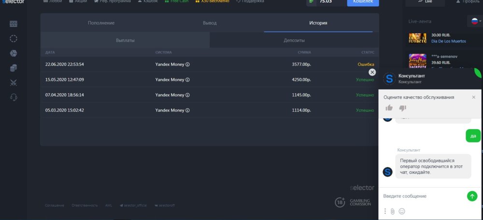Image resolution: width=483 pixels, height=220 pixels.
Task: Open the emoji picker in chat
Action: coord(402,211)
